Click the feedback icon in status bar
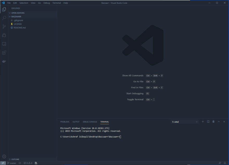The width and height of the screenshot is (229, 165). pyautogui.click(x=220, y=163)
